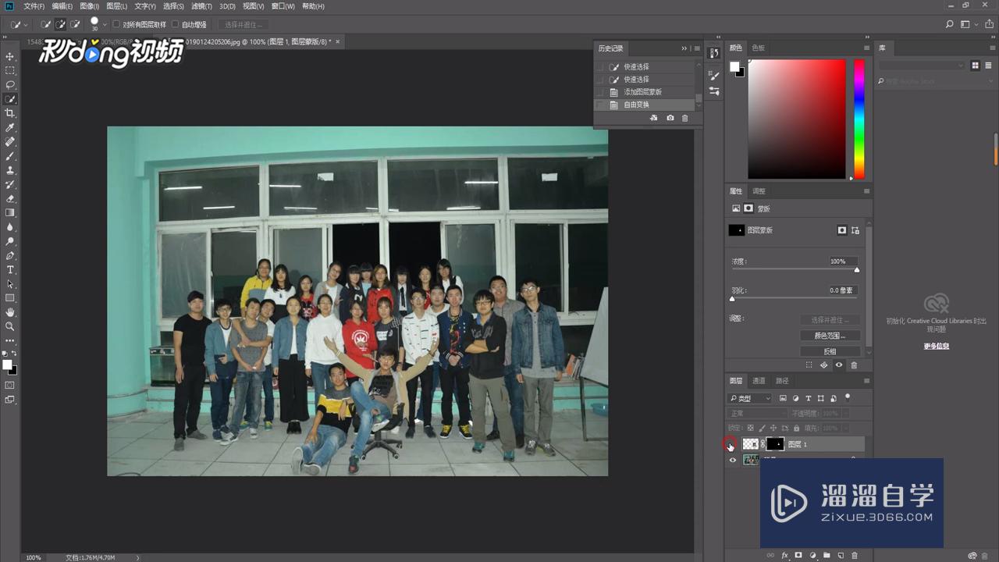Select the Pen tool
999x562 pixels.
point(10,255)
